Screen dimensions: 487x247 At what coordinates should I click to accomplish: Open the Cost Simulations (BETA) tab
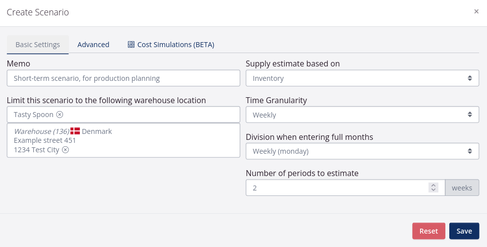tap(171, 45)
